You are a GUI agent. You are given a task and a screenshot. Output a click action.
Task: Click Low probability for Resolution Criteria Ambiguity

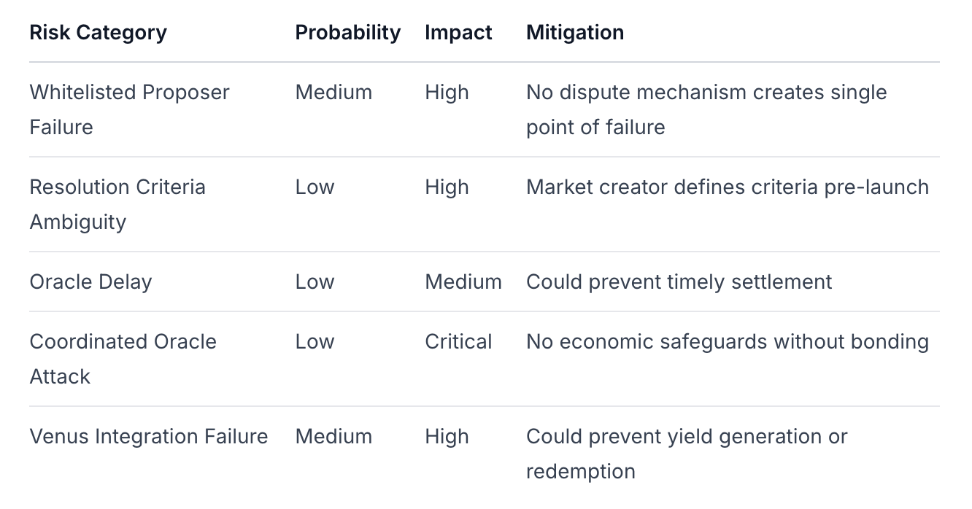point(315,187)
